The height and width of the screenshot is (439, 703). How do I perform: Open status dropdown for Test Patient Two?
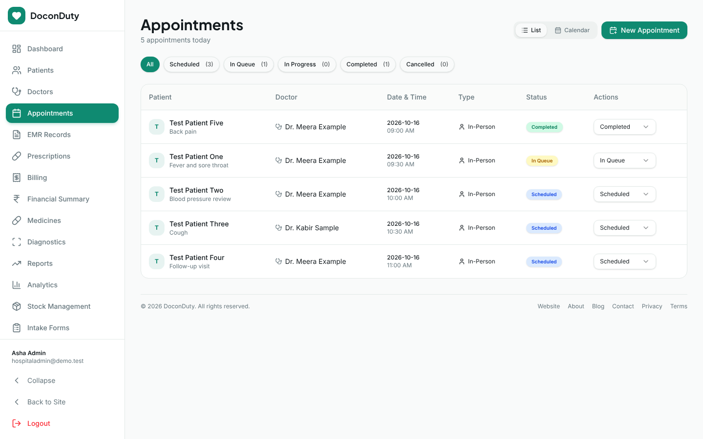[625, 194]
